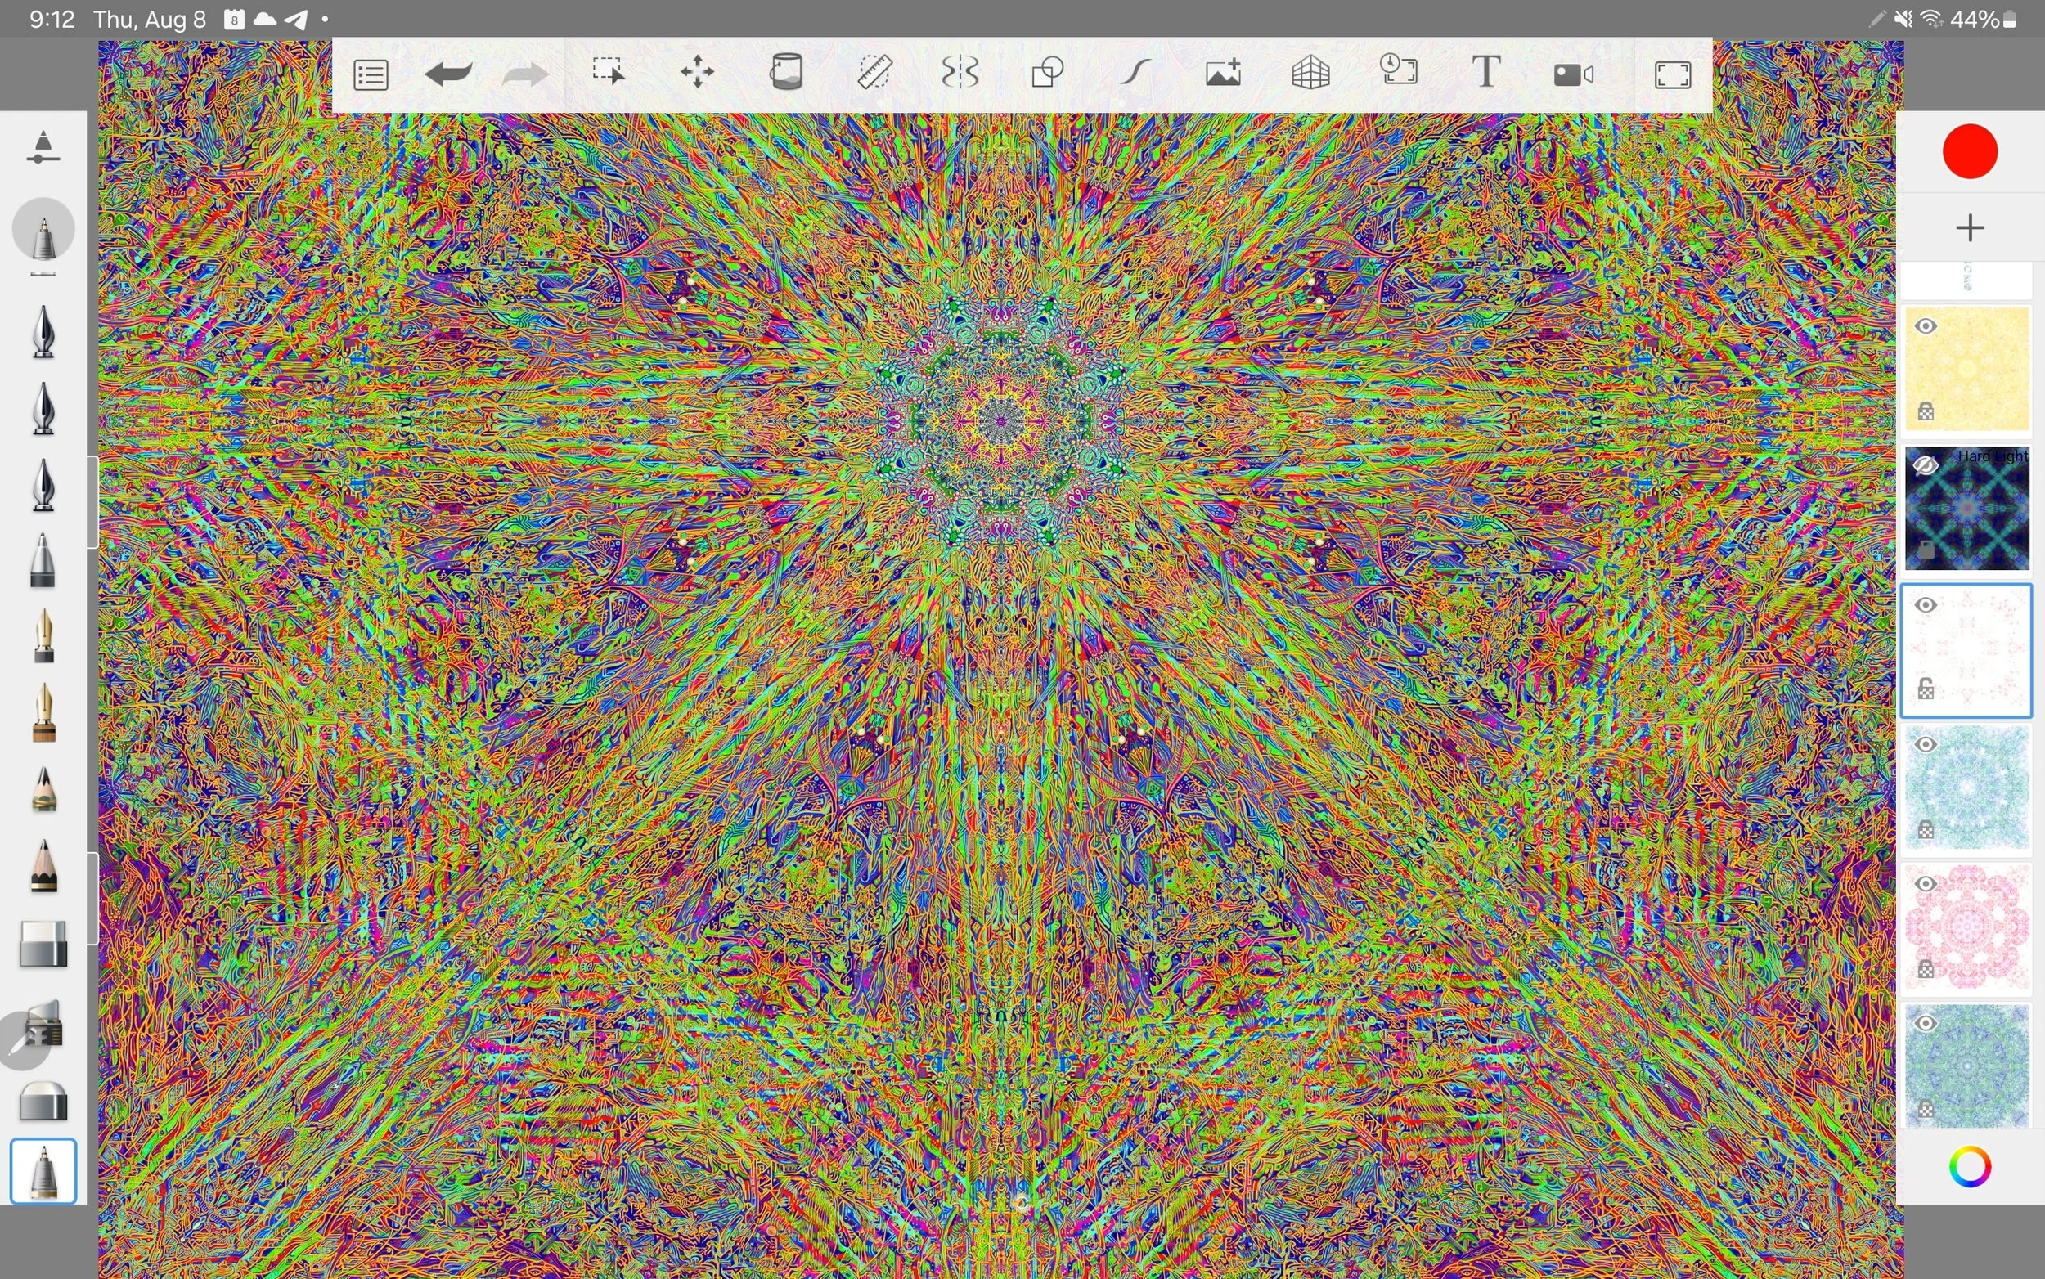Select the Text tool
2045x1279 pixels.
(x=1485, y=71)
